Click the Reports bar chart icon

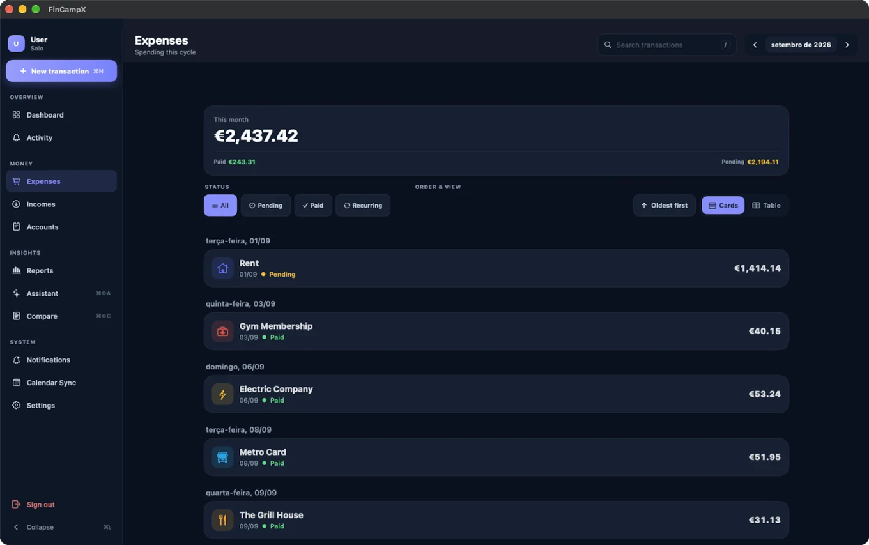pyautogui.click(x=17, y=270)
